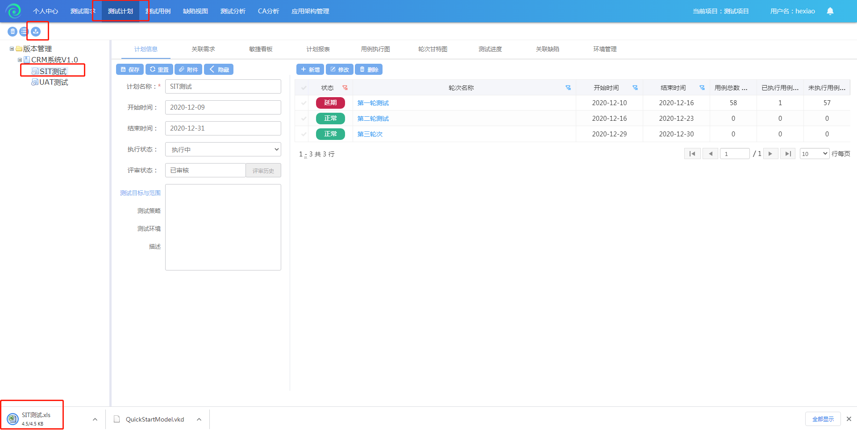Viewport: 857px width, 430px height.
Task: Click the filter icon in 开始时间 column
Action: (635, 88)
